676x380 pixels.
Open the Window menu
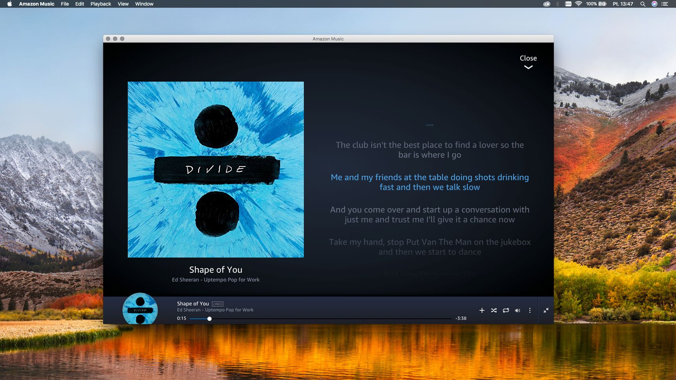click(x=144, y=4)
